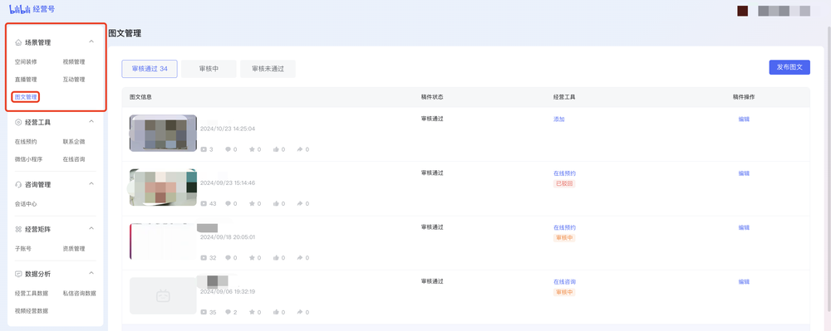Click share icon in the 2024/09/23 row

300,203
